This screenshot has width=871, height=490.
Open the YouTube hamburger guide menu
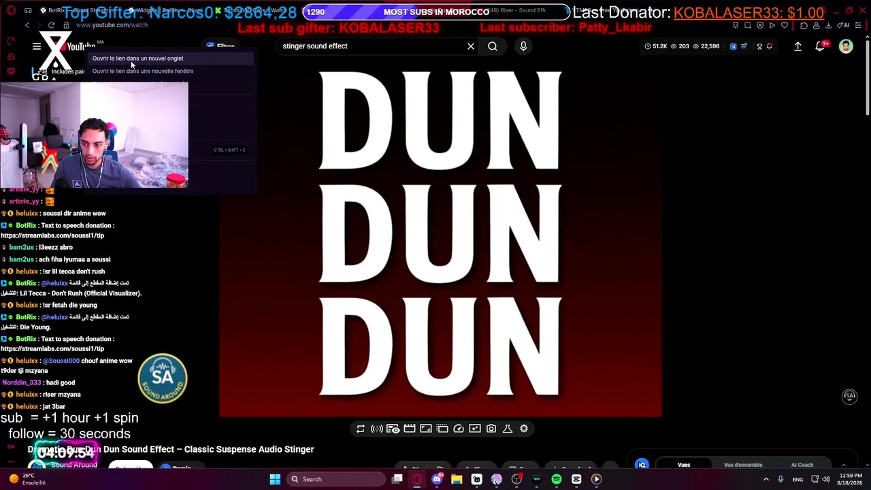point(37,46)
